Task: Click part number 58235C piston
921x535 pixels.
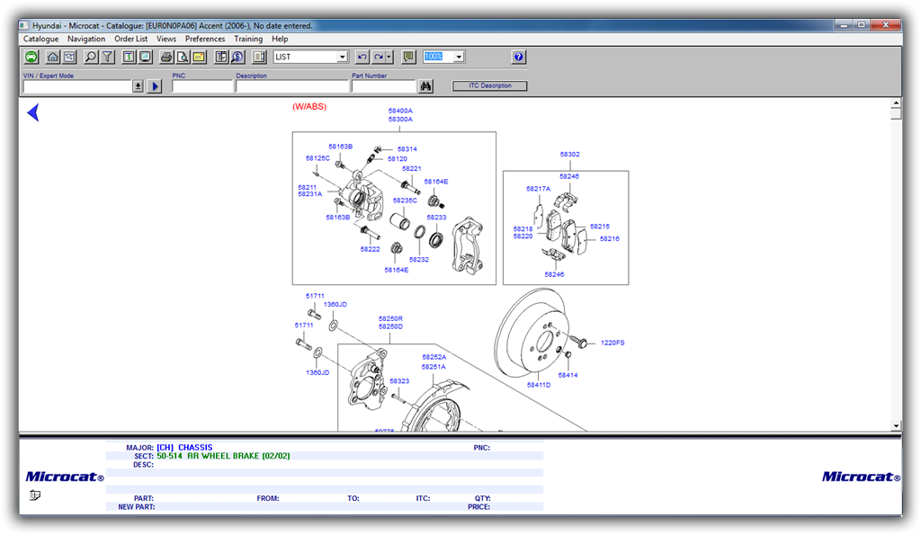Action: (x=406, y=201)
